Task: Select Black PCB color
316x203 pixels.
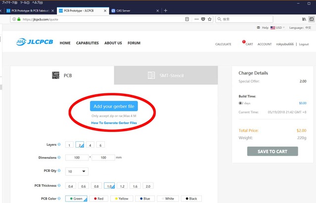Action: [191, 199]
